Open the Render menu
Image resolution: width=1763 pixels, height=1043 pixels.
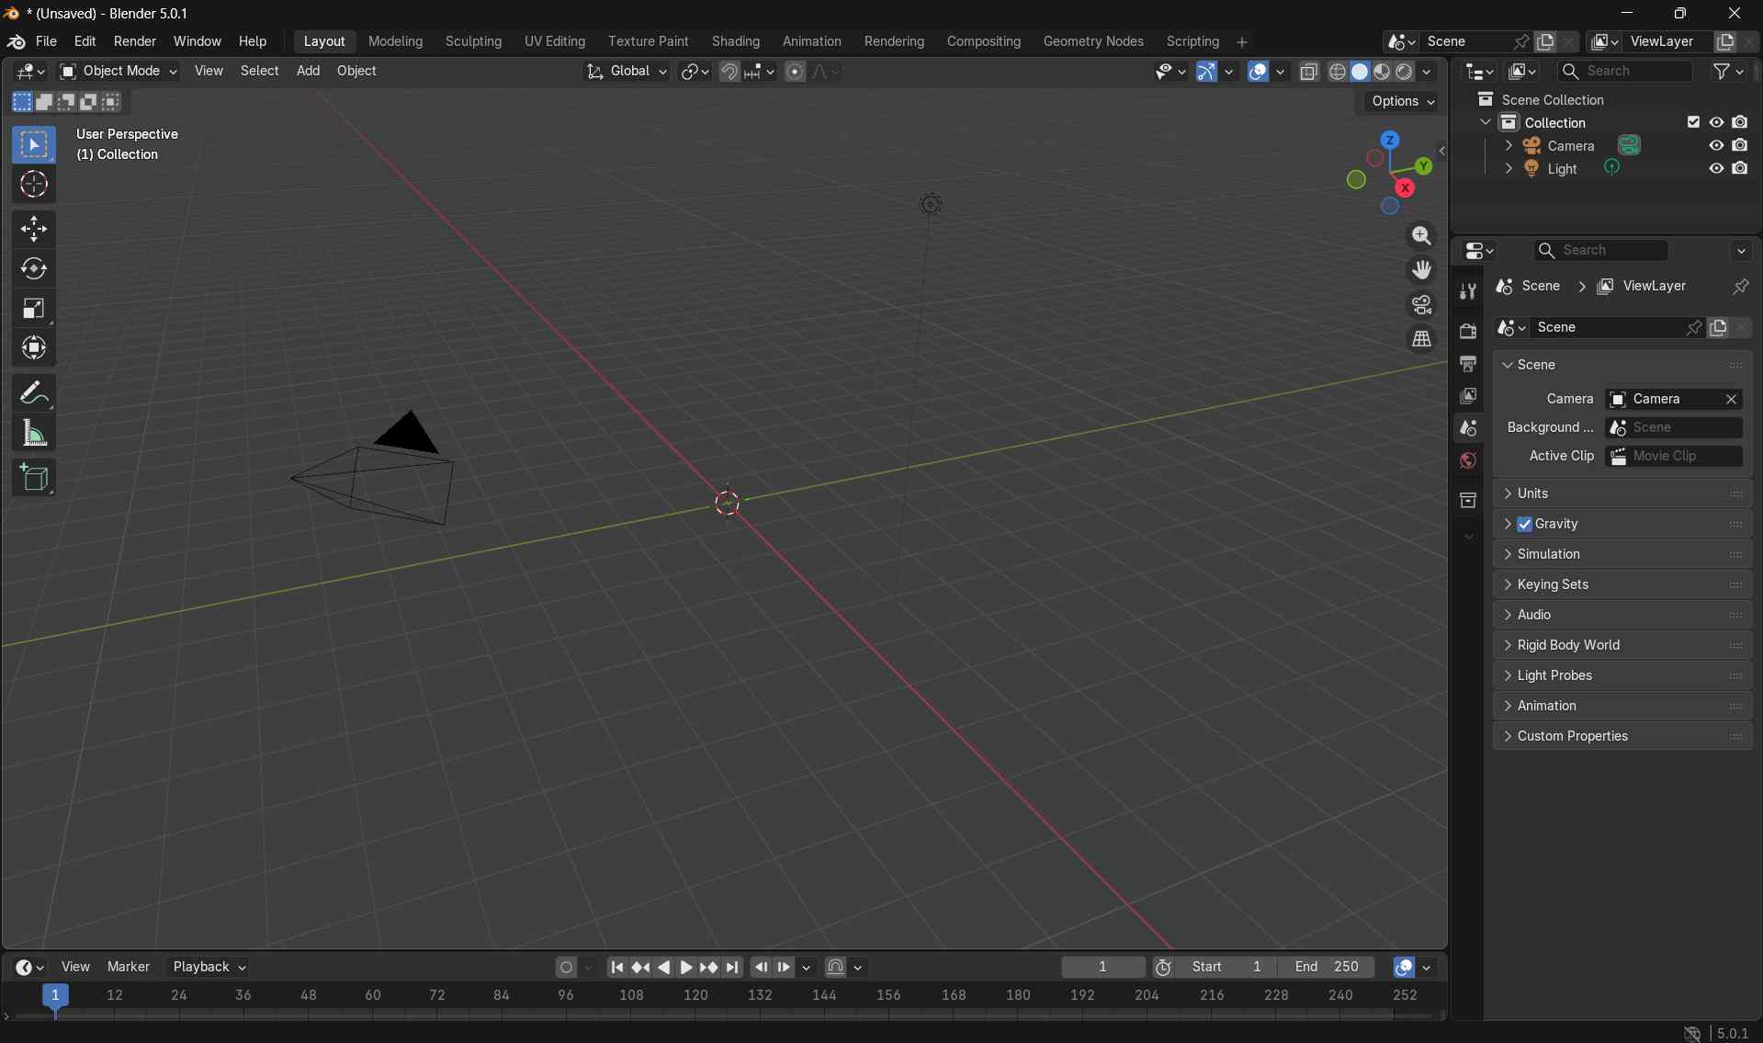point(134,41)
